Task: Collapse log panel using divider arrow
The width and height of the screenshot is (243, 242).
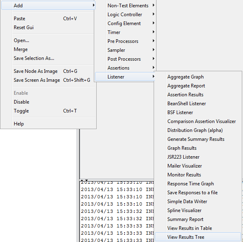Action: click(86, 180)
